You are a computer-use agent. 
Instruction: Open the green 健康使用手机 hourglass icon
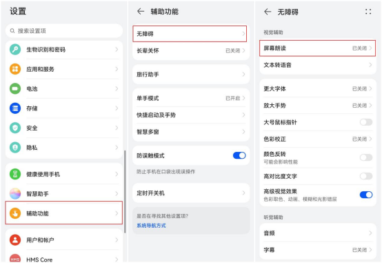15,174
